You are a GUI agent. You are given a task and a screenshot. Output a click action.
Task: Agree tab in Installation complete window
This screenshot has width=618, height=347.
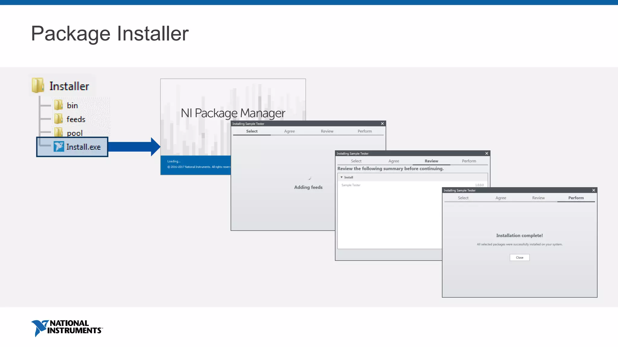pyautogui.click(x=501, y=198)
